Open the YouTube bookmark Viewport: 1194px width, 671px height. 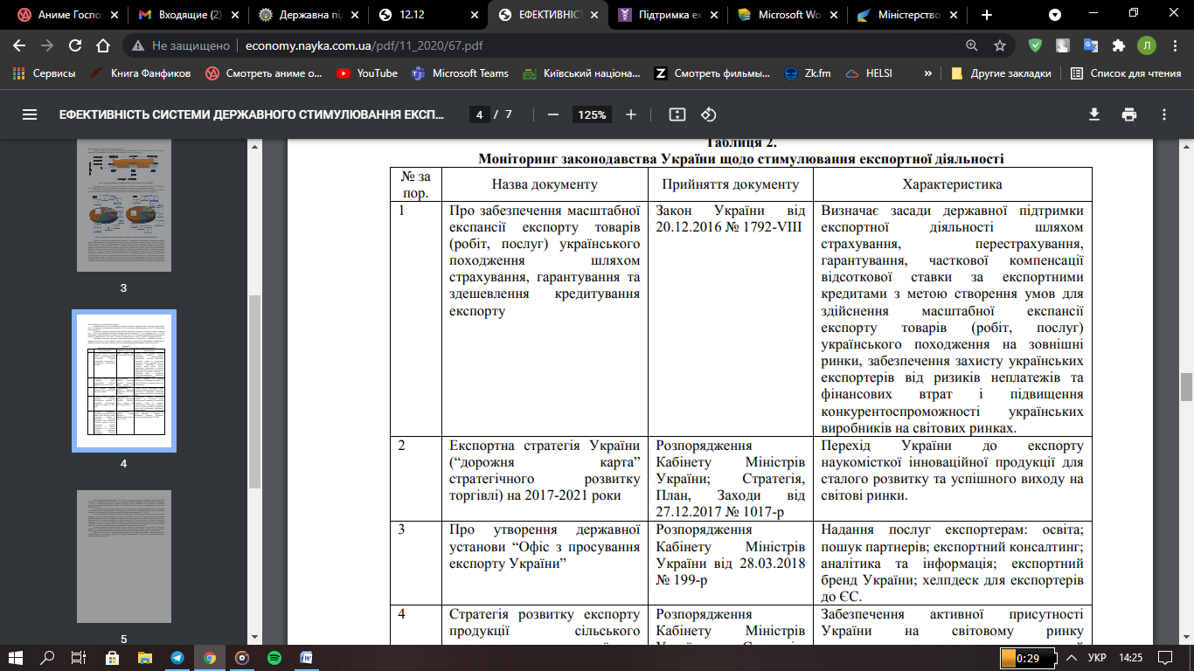(367, 73)
